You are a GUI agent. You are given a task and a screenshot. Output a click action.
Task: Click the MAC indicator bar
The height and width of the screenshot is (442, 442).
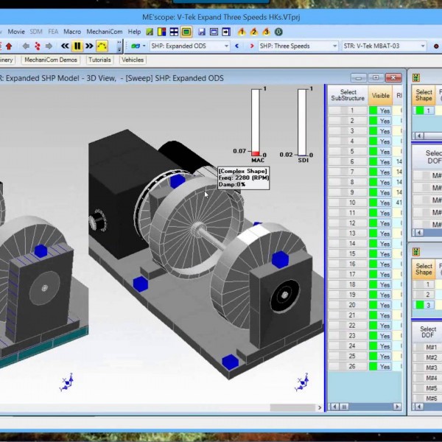[x=256, y=121]
